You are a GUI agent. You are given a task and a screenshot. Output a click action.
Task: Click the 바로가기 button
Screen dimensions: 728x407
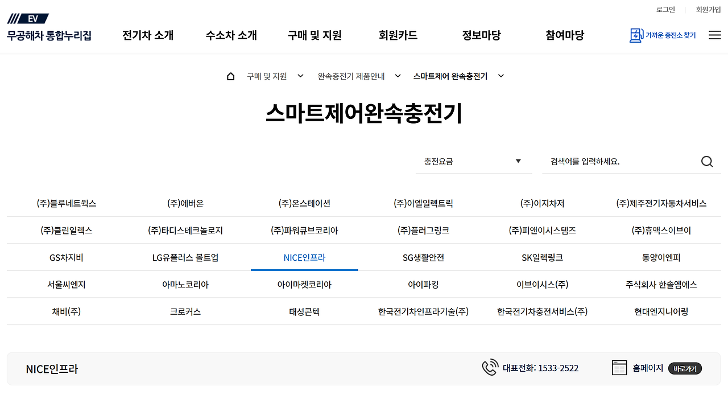click(685, 368)
